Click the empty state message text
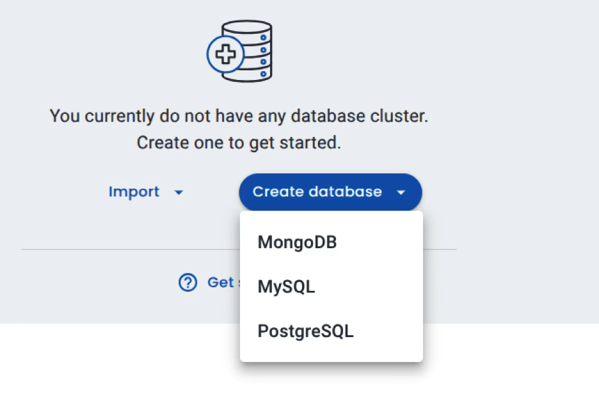Viewport: 599px width, 394px height. (238, 128)
